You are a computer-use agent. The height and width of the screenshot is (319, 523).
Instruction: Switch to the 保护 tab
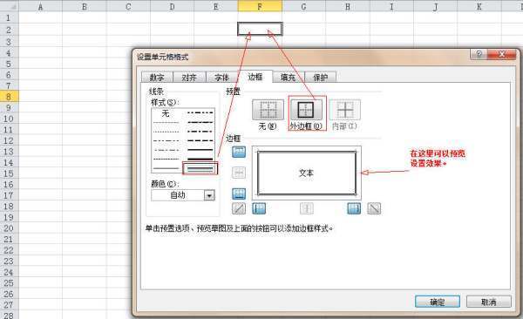click(320, 78)
